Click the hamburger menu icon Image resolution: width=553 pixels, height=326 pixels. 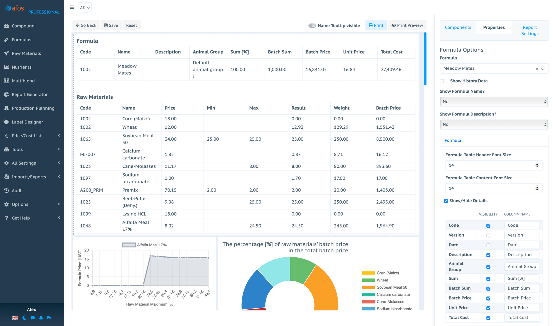(x=72, y=7)
